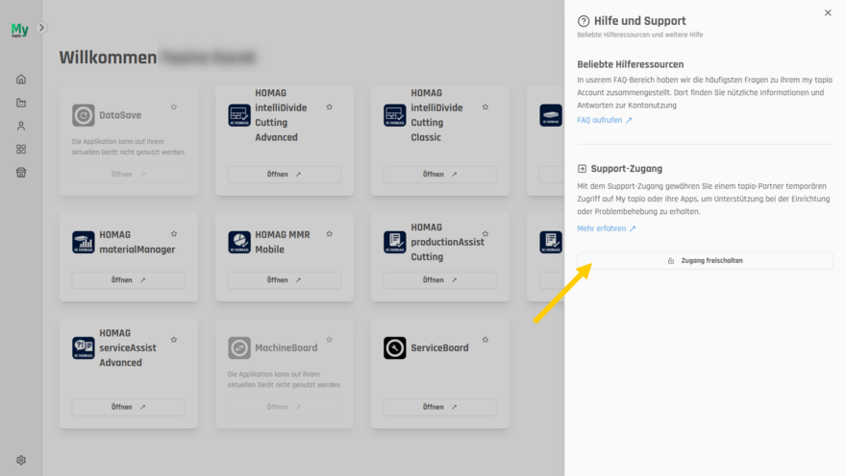Image resolution: width=846 pixels, height=476 pixels.
Task: Favorite the MachineBoard star
Action: click(x=329, y=340)
